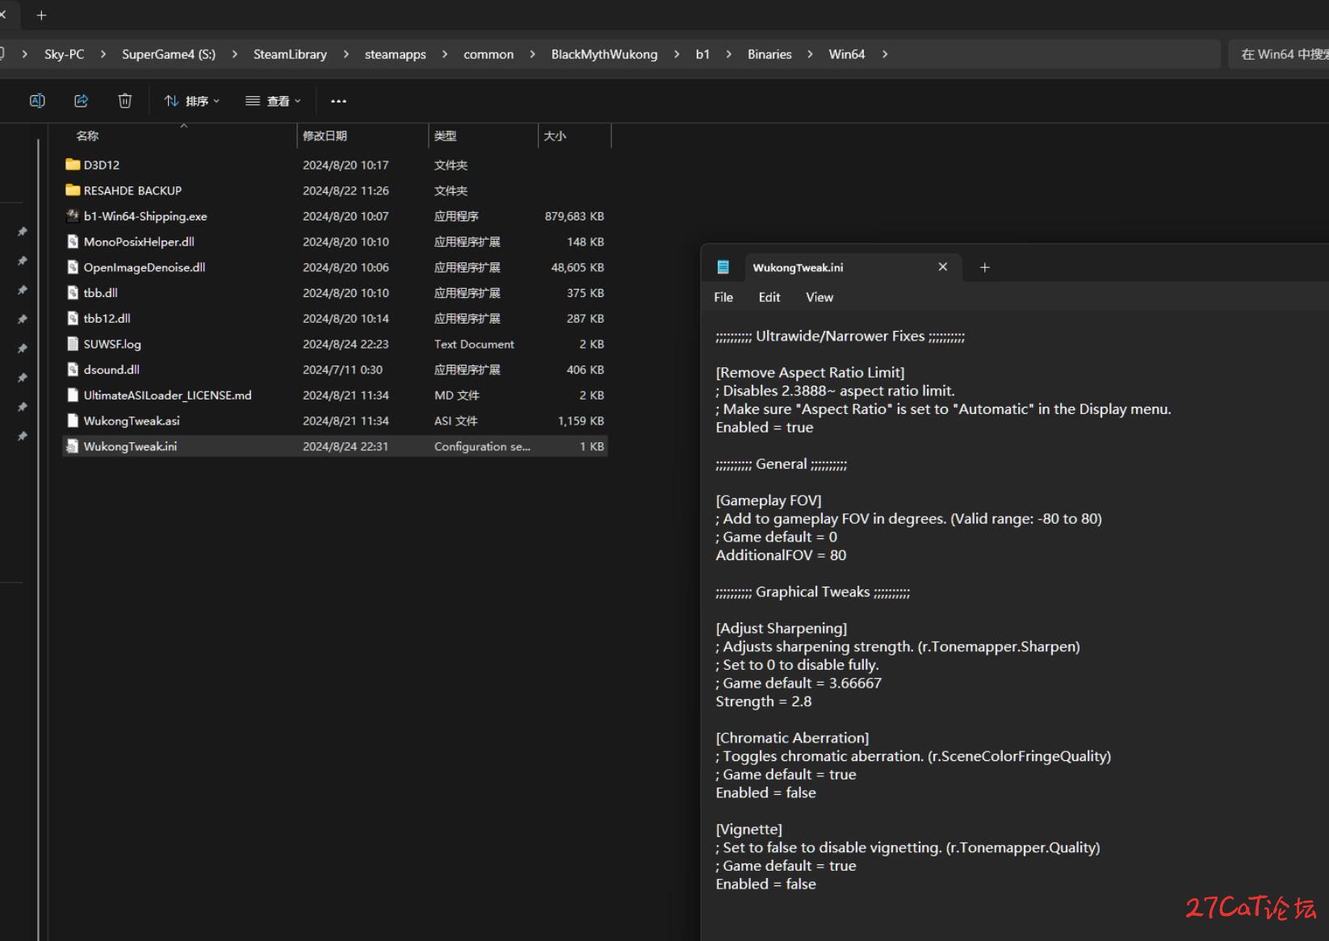Expand chevron after common breadcrumb

532,54
